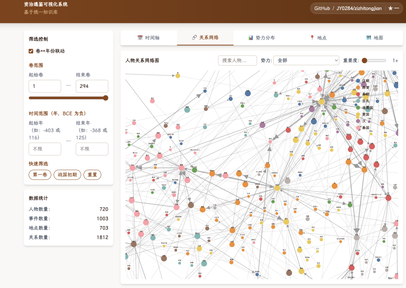Go to the 地点 tab
Image resolution: width=406 pixels, height=288 pixels.
click(x=318, y=38)
